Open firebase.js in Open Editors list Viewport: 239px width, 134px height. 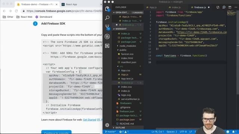coord(128,25)
